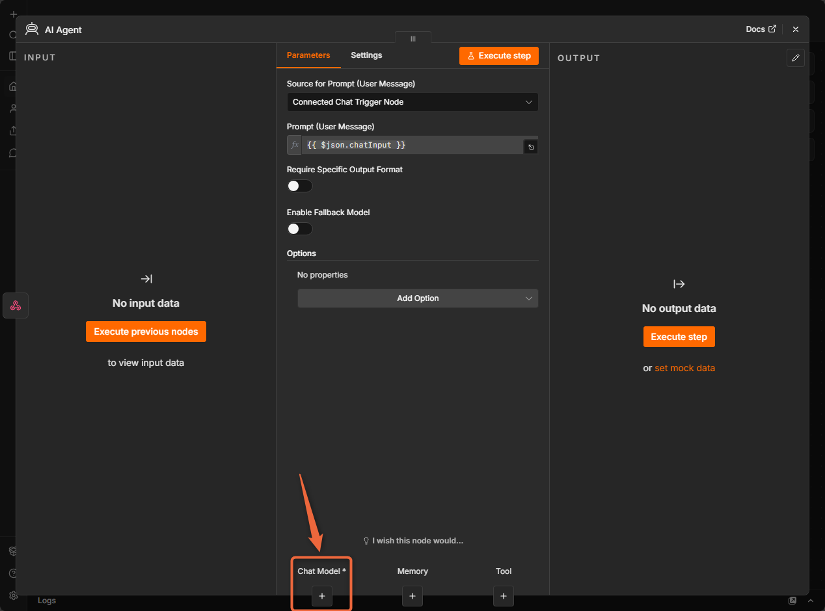Click the No output data message
Screen dimensions: 825x611
tap(679, 308)
